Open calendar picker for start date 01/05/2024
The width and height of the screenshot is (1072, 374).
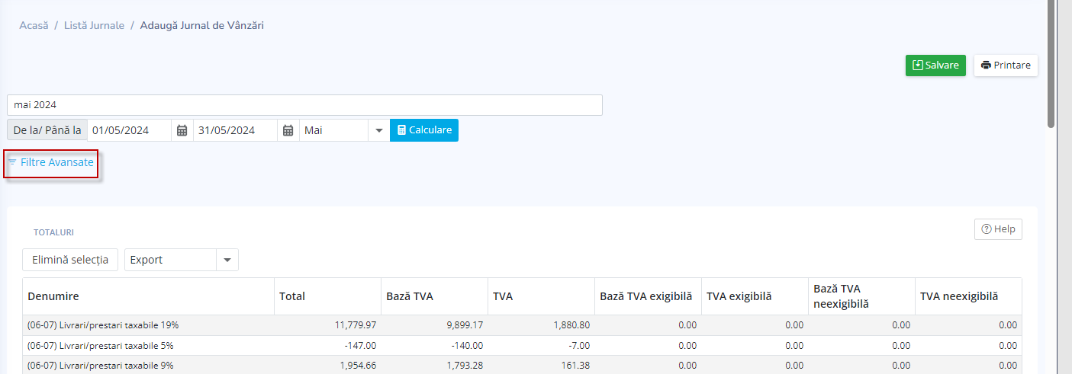click(182, 130)
